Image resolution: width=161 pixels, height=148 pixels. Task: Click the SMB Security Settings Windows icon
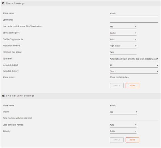pyautogui.click(x=3, y=96)
